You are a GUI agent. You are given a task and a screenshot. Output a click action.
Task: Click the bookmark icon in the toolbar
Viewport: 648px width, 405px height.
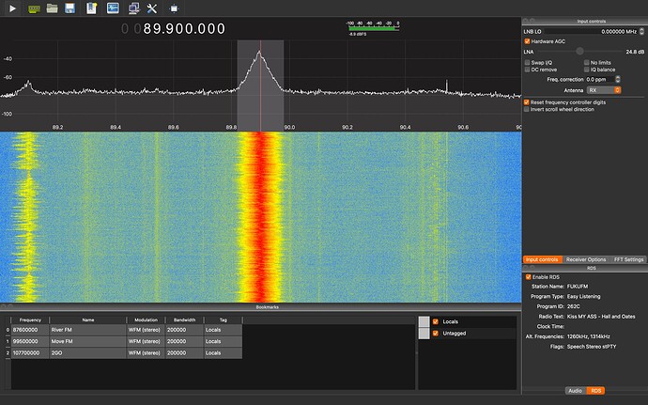[x=92, y=8]
